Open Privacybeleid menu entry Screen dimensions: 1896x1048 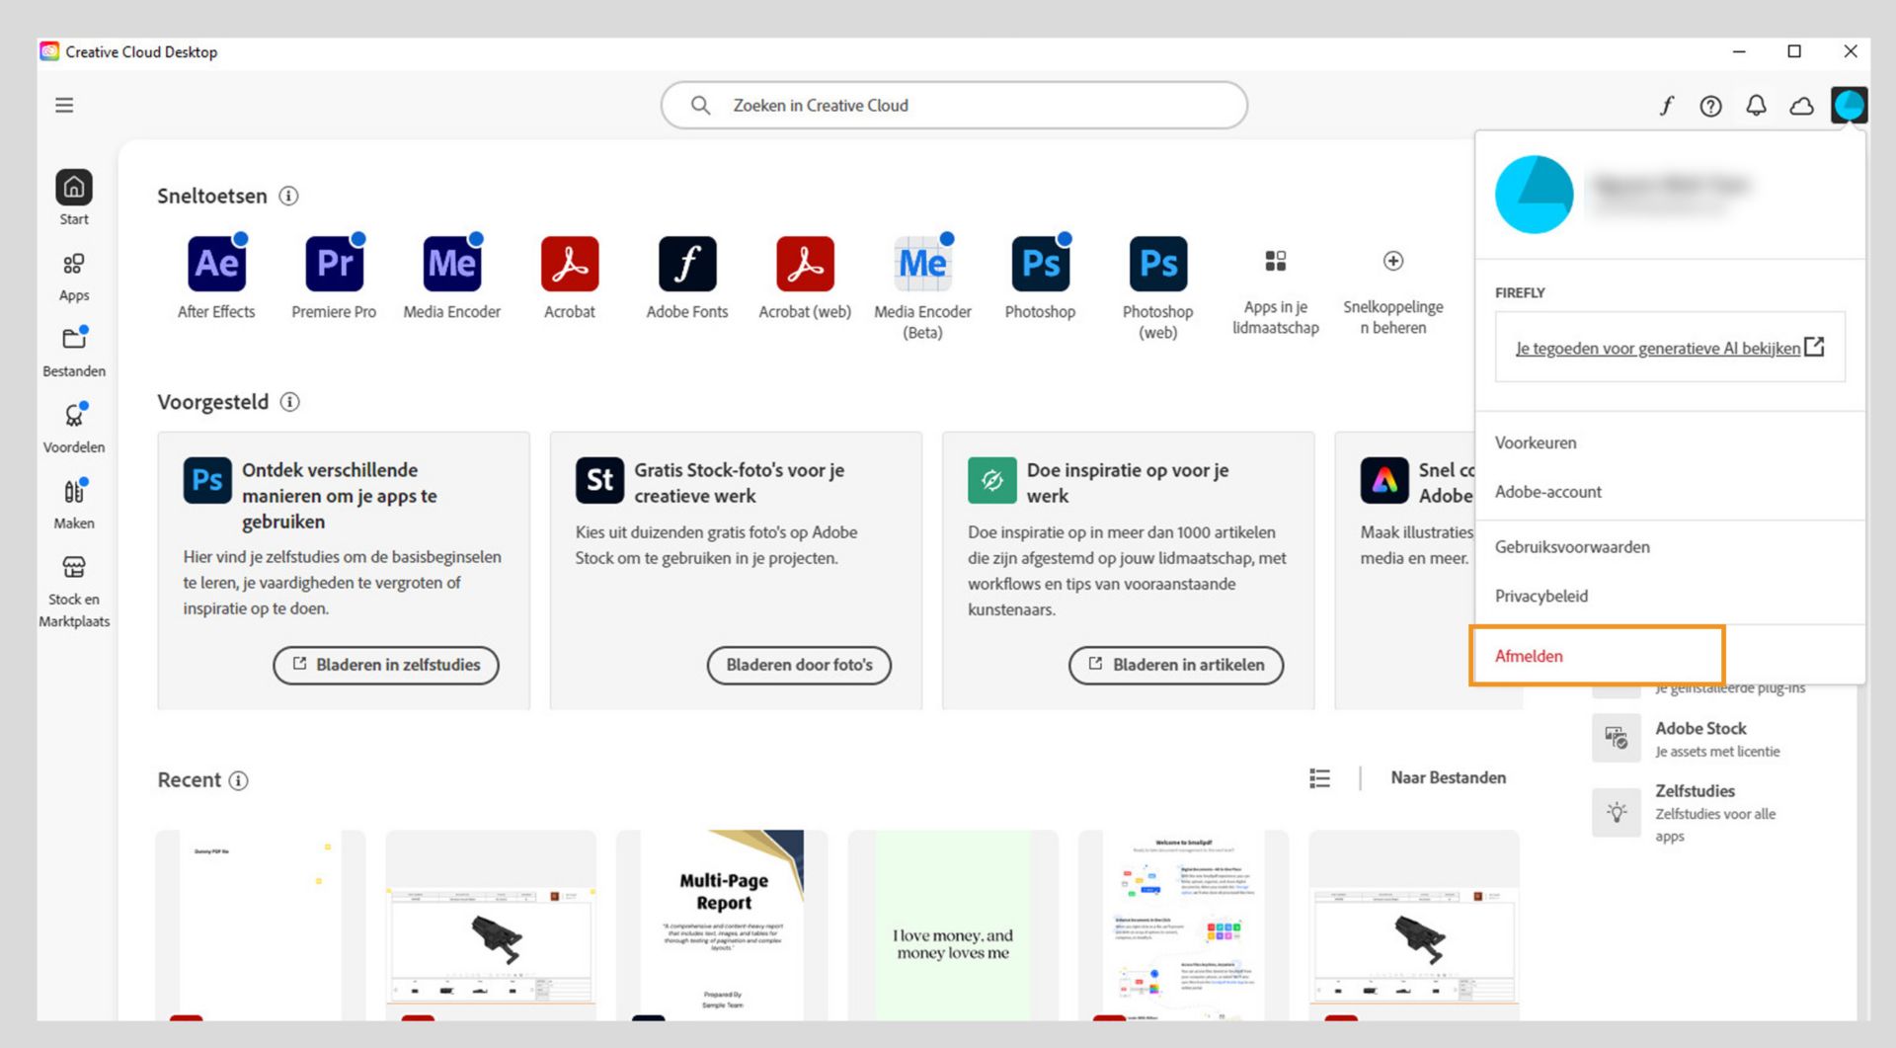[x=1541, y=597]
